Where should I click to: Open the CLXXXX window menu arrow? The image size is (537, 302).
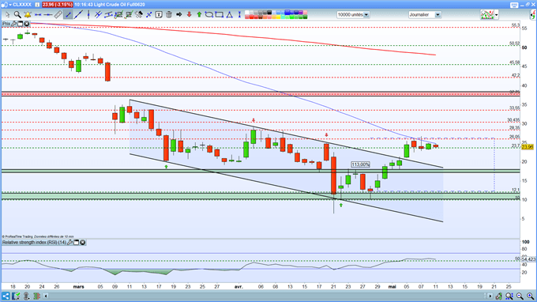[x=10, y=5]
